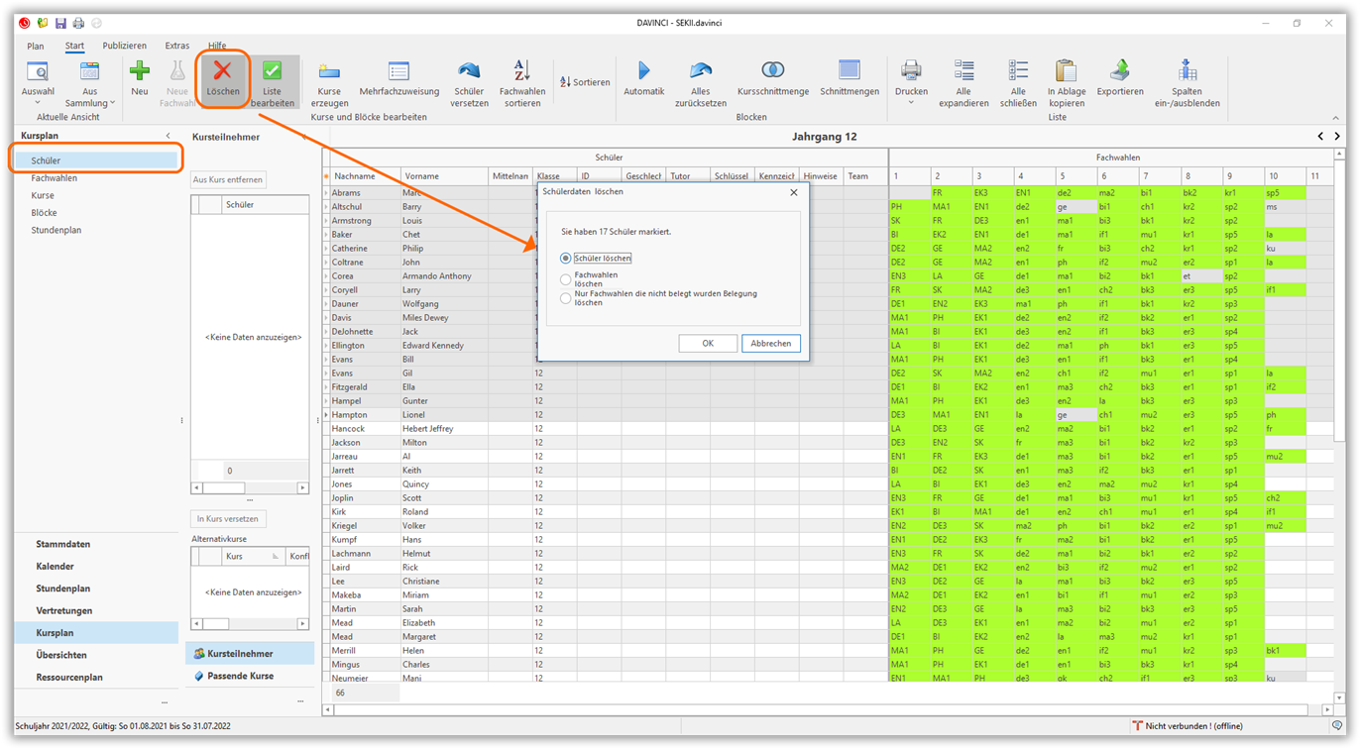Viewport: 1360px width, 749px height.
Task: Open the Mehrfachzuweisung tool
Action: [398, 71]
